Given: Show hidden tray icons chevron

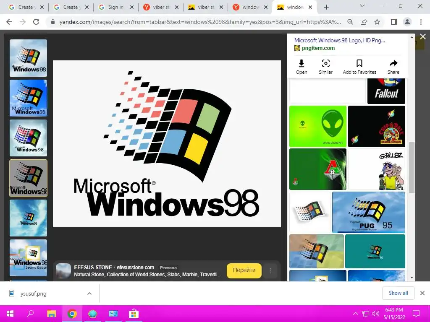Looking at the screenshot, I should [x=355, y=314].
